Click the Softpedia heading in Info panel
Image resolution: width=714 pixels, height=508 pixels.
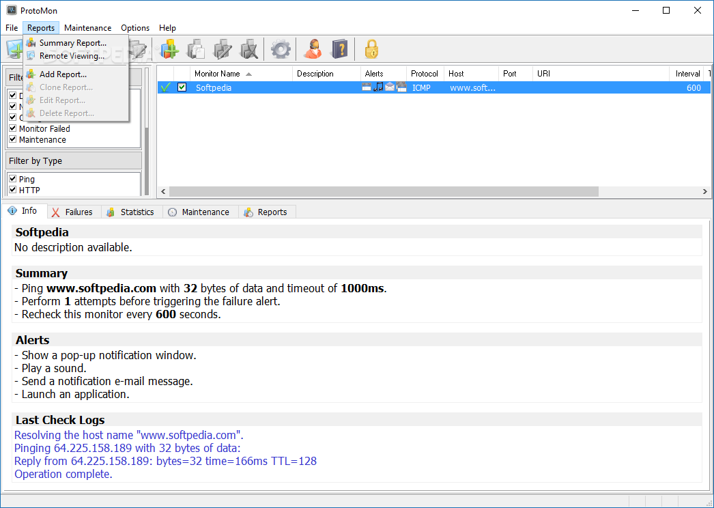42,232
